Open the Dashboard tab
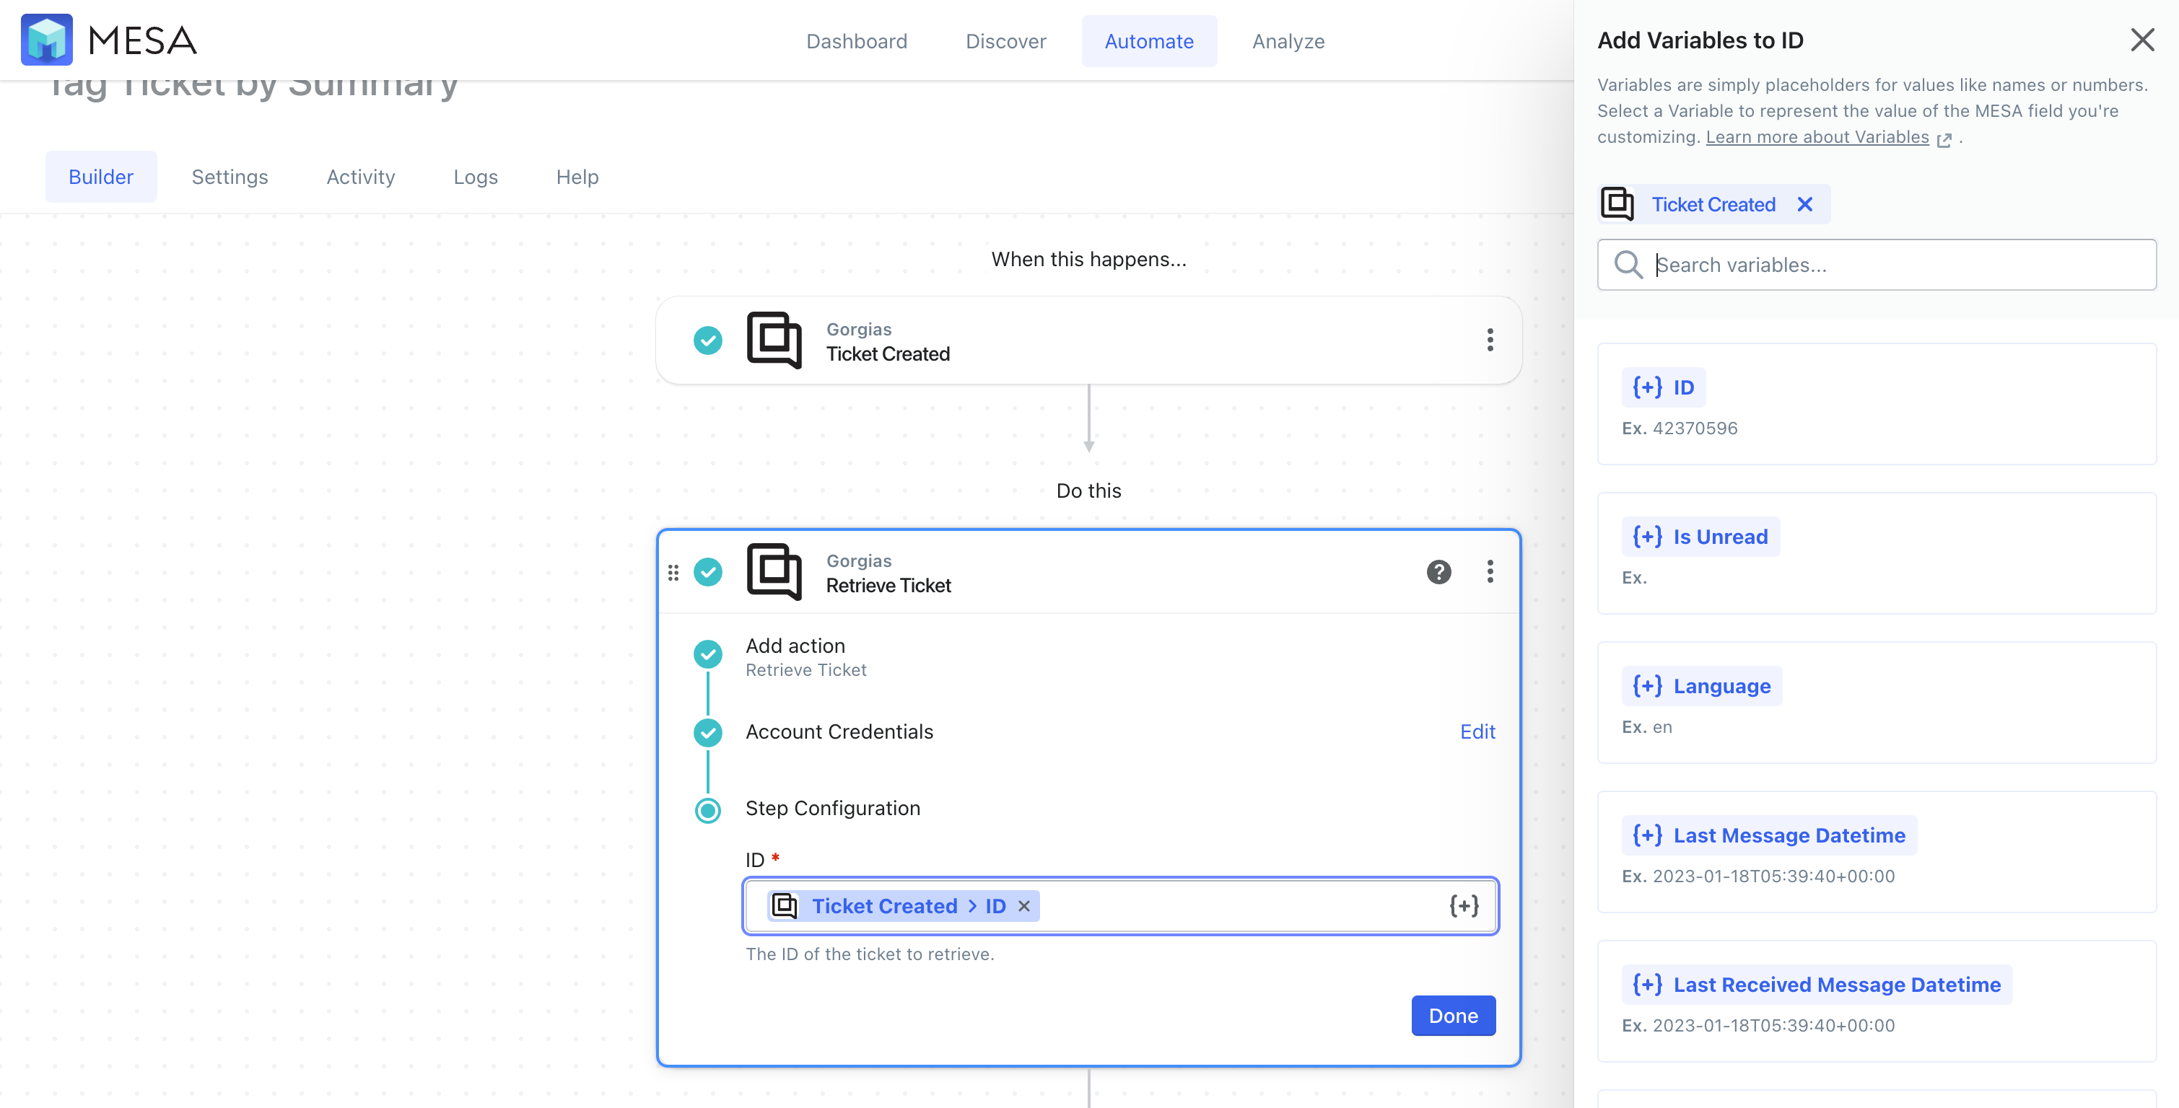Viewport: 2179px width, 1108px height. 856,40
